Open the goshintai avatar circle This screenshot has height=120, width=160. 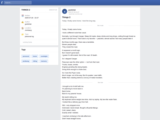[x=65, y=12]
